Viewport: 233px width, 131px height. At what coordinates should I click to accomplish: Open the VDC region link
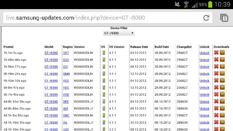[x=66, y=88]
